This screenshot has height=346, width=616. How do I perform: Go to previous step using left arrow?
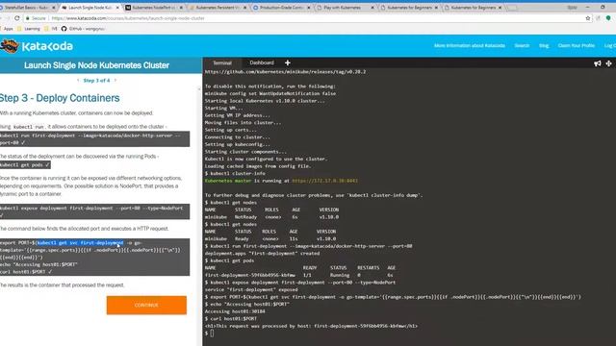(x=78, y=81)
